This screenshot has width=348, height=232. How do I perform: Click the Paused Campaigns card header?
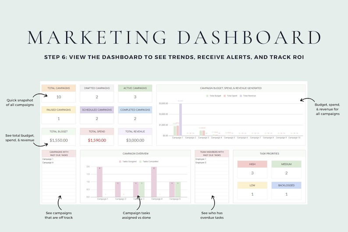click(x=59, y=110)
